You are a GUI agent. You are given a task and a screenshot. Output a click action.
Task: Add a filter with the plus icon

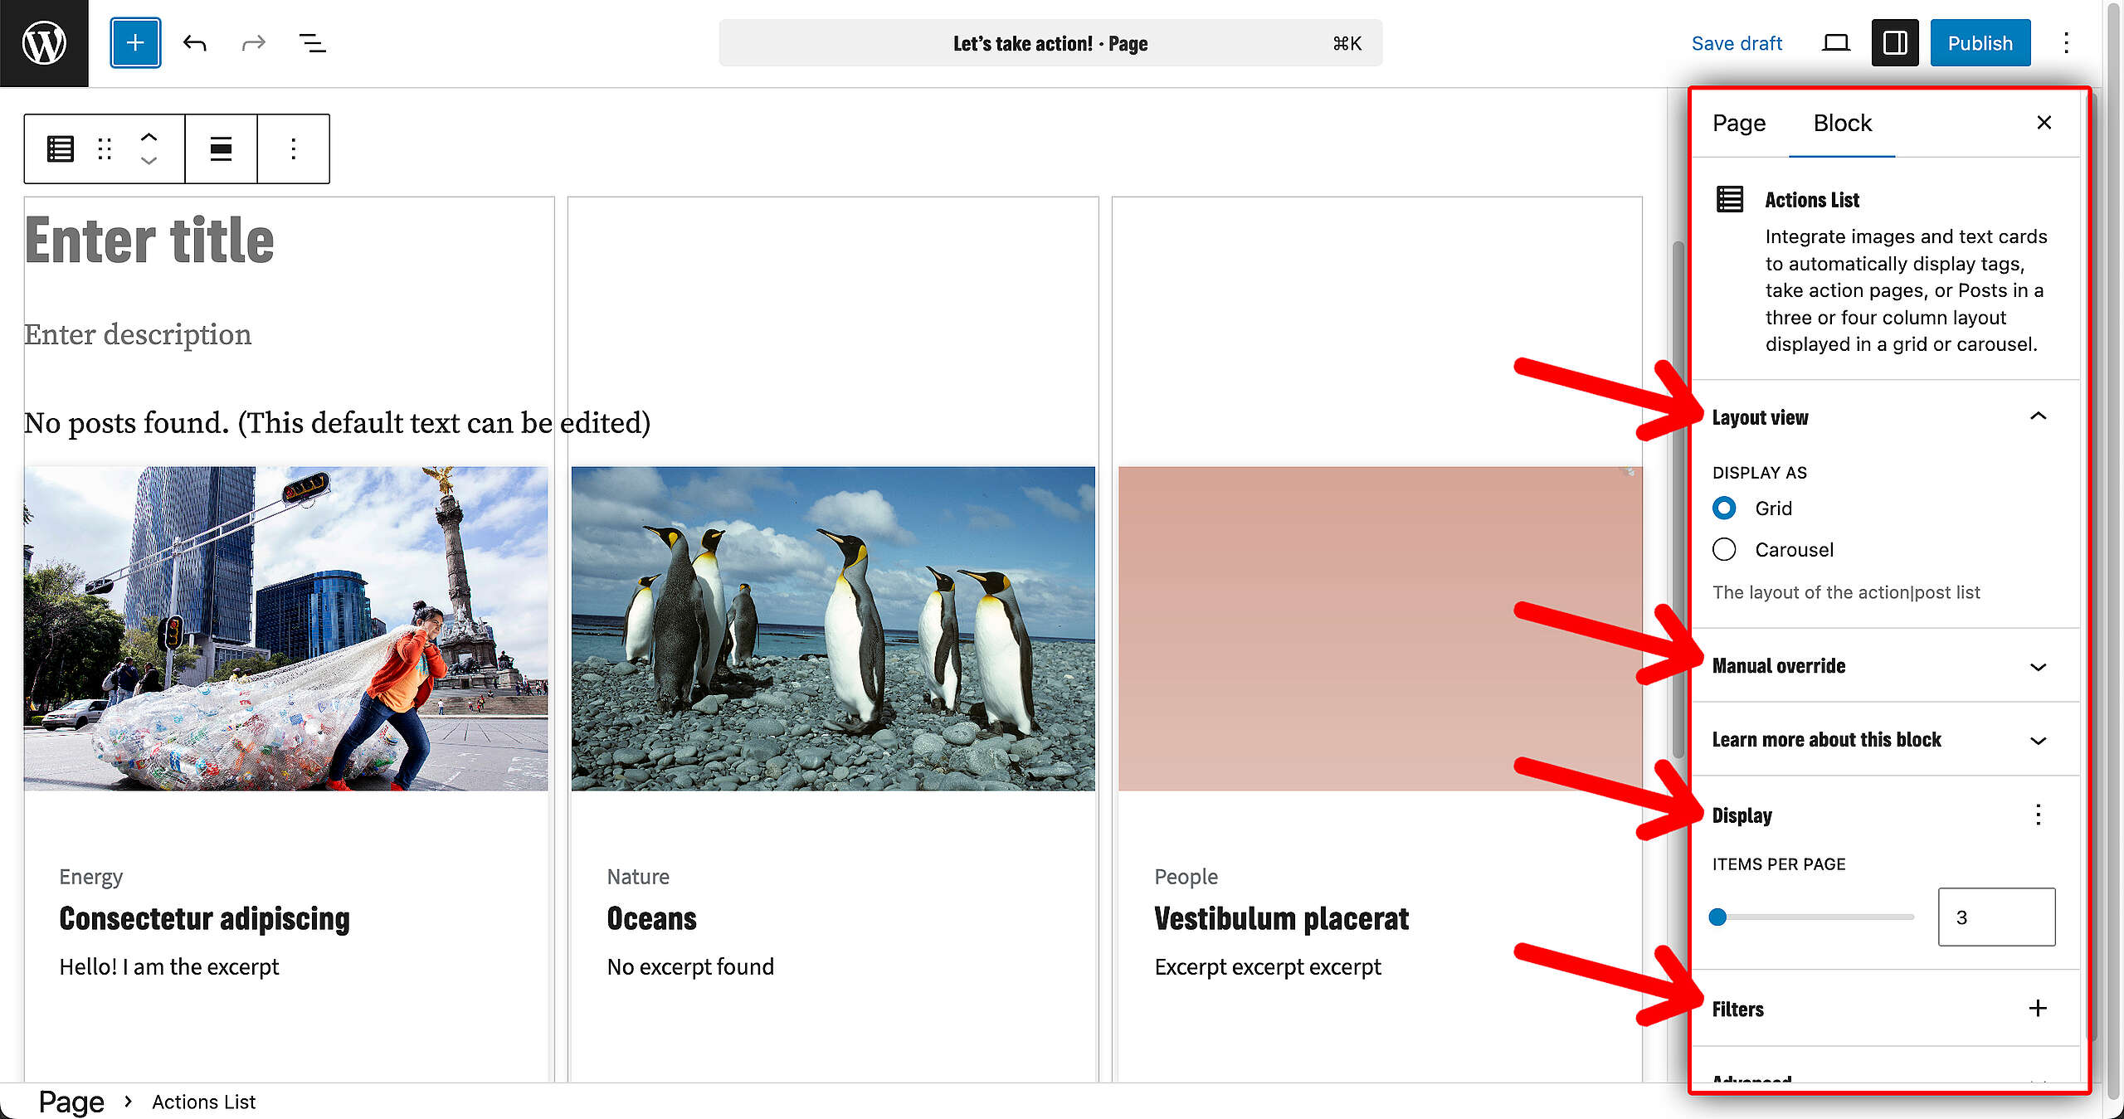click(x=2038, y=1008)
